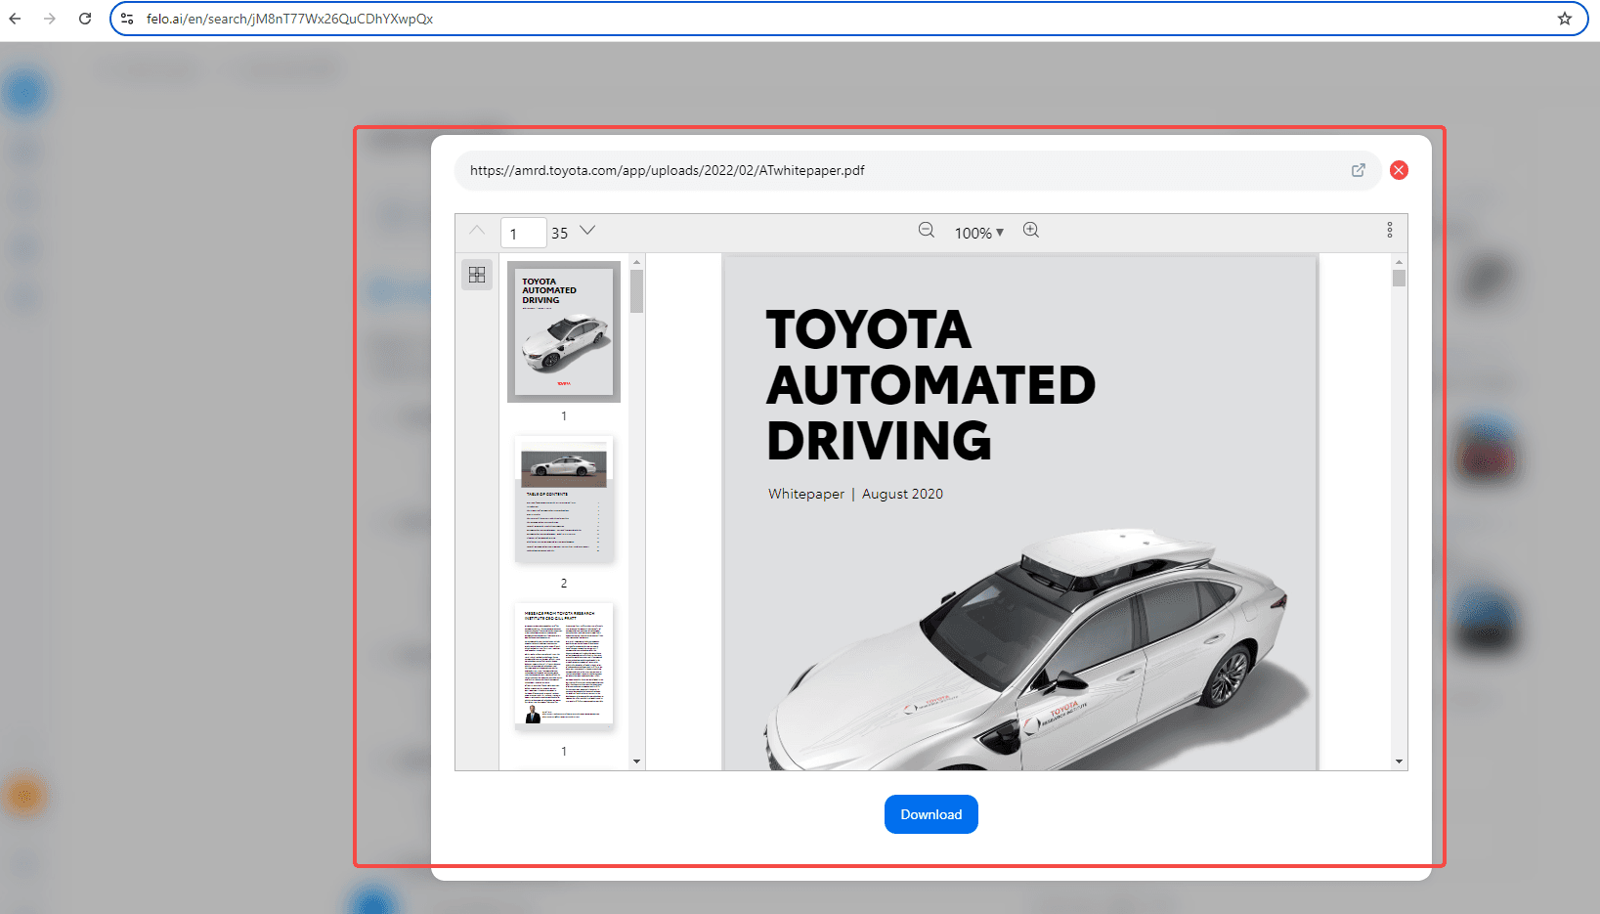Go to previous PDF page arrow
This screenshot has height=914, width=1600.
click(477, 231)
